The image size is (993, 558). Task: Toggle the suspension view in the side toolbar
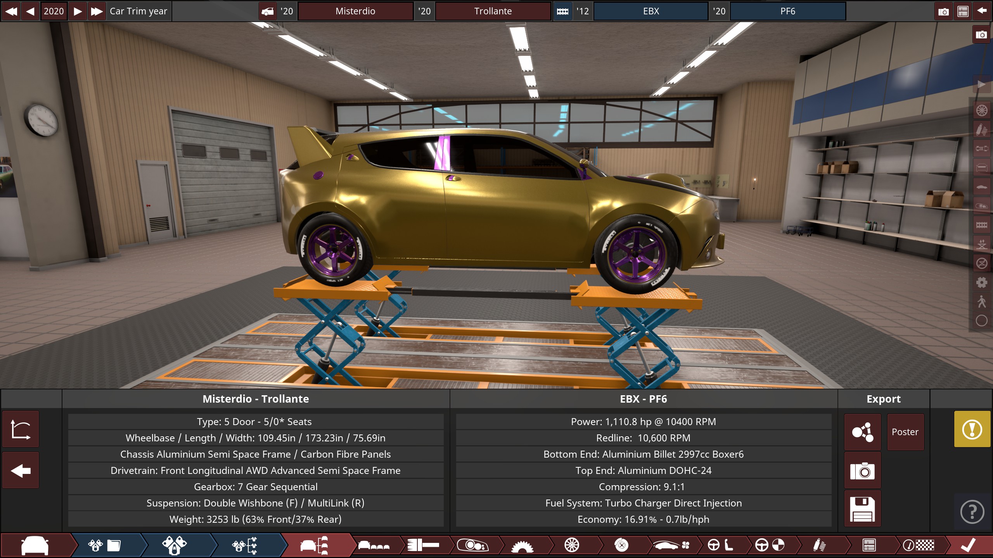(x=982, y=129)
